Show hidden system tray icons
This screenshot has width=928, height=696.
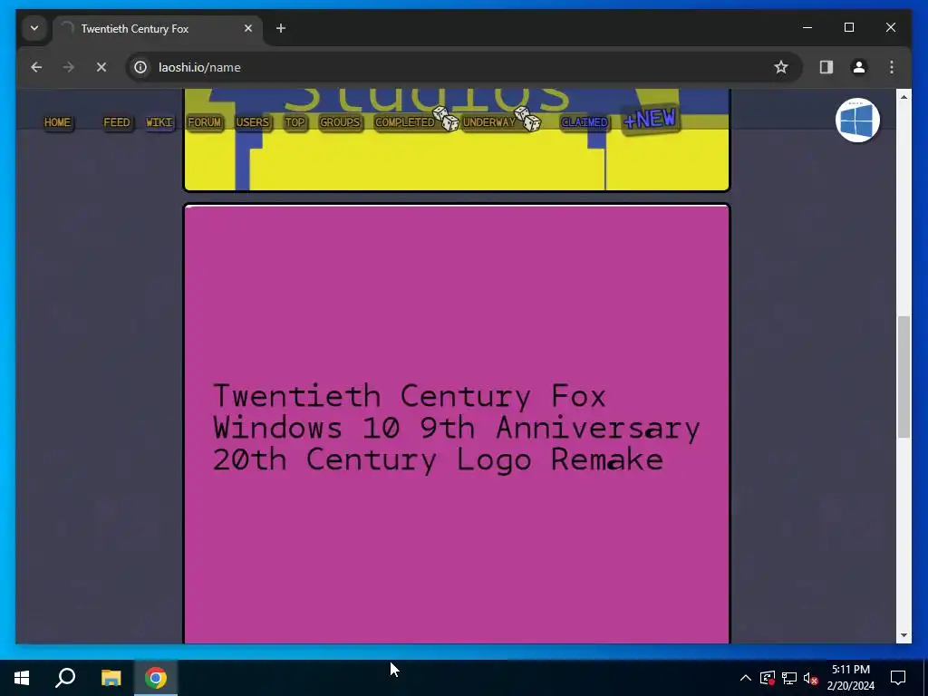click(x=746, y=678)
